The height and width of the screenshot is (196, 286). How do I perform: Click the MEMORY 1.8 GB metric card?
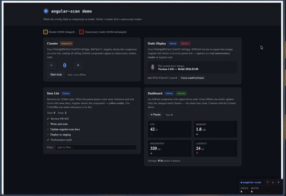[x=216, y=129]
